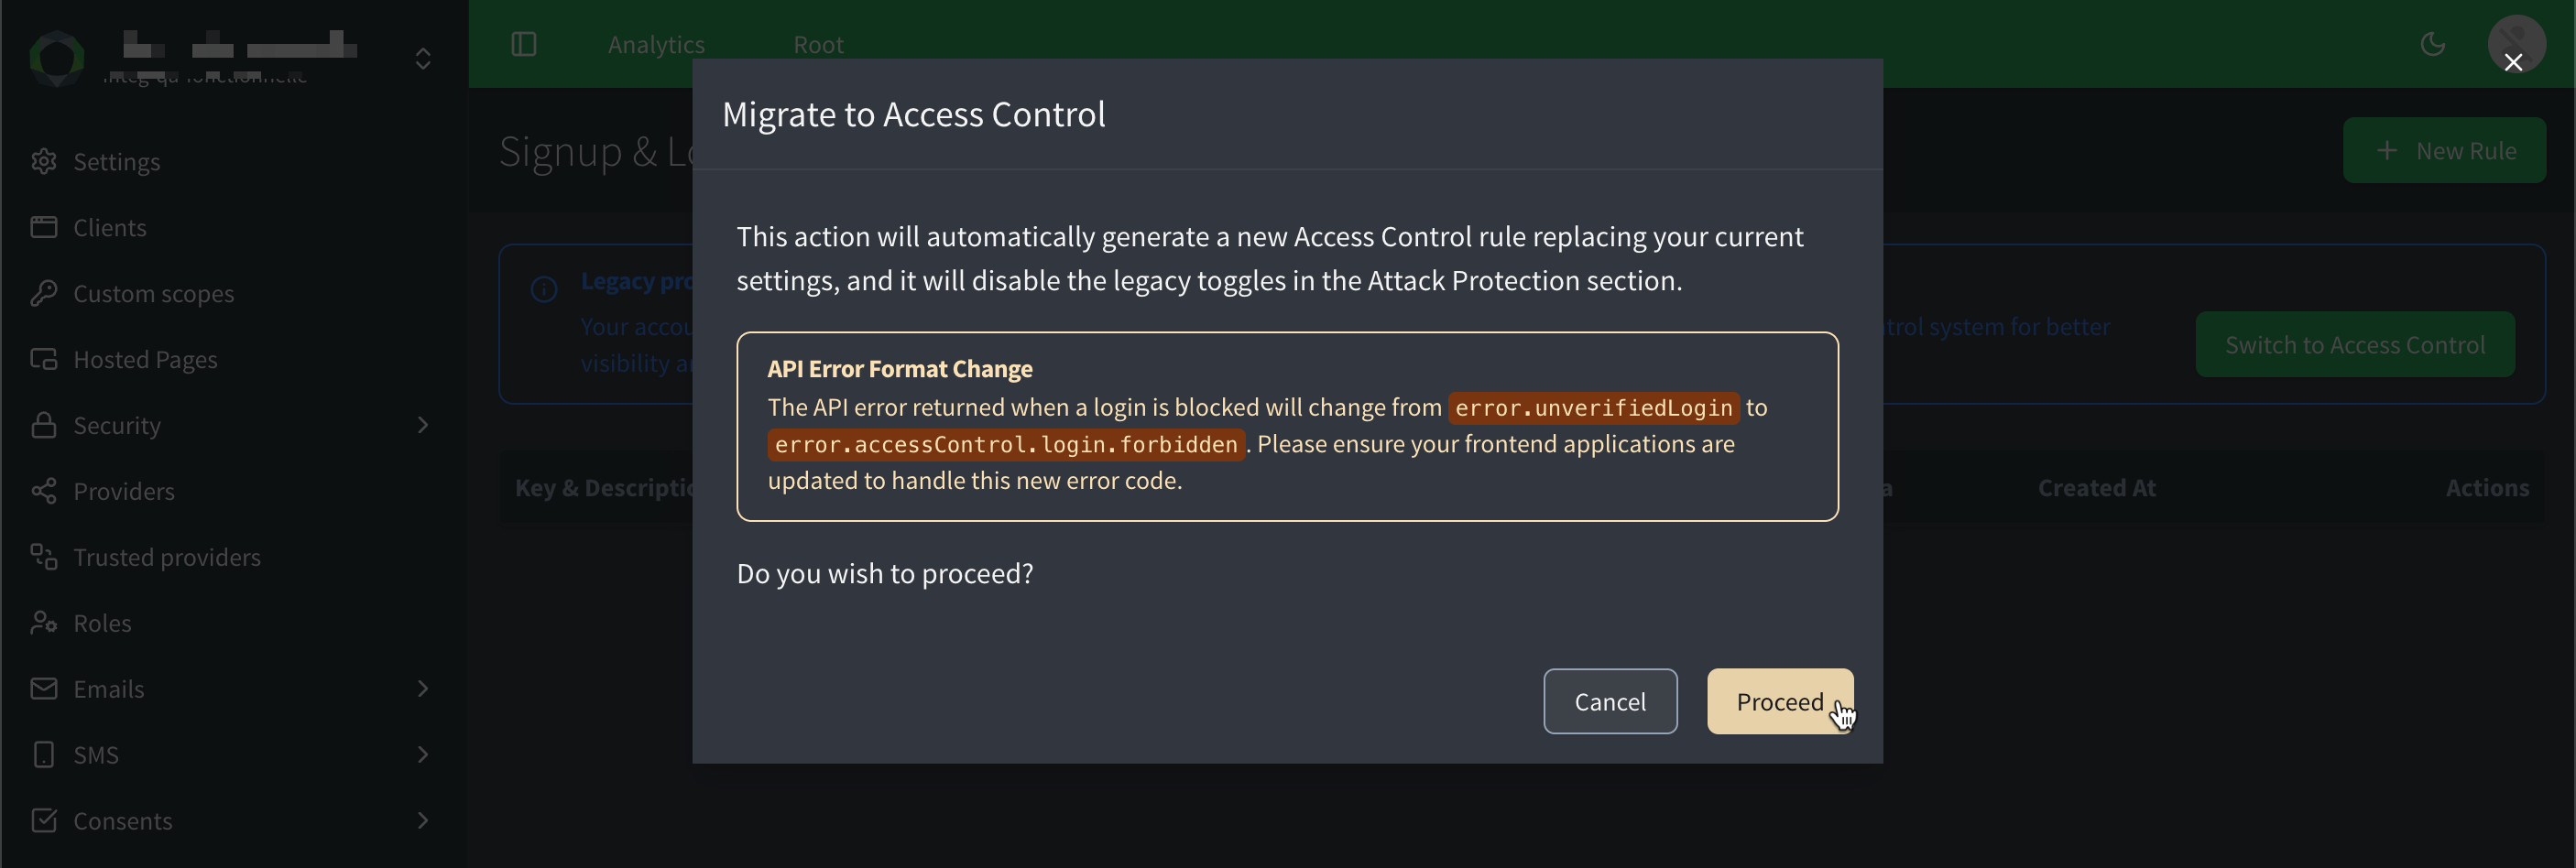This screenshot has height=868, width=2576.
Task: Open the Providers section
Action: [x=124, y=491]
